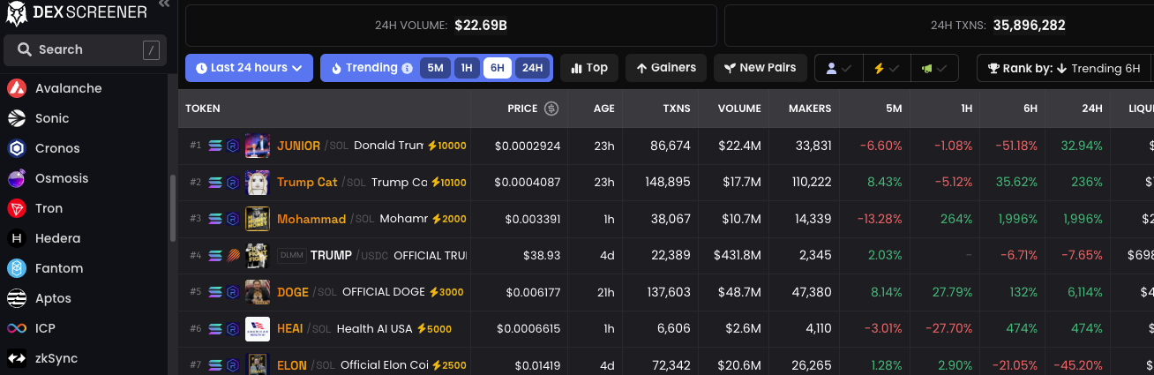Open Rank by Trending 6H dropdown
Image resolution: width=1154 pixels, height=375 pixels.
(1065, 68)
